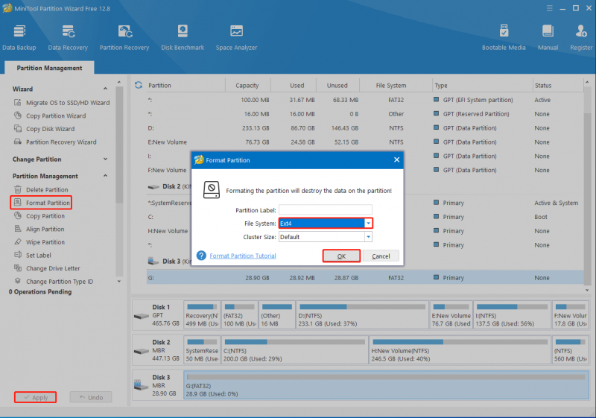Viewport: 596px width, 418px height.
Task: Click the Register icon
Action: click(x=581, y=37)
